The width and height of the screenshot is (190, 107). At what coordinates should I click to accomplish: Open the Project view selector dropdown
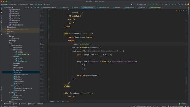coord(9,7)
